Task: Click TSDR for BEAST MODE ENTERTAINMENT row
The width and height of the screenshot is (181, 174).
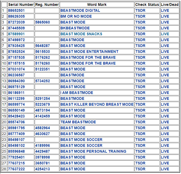Action: point(140,52)
